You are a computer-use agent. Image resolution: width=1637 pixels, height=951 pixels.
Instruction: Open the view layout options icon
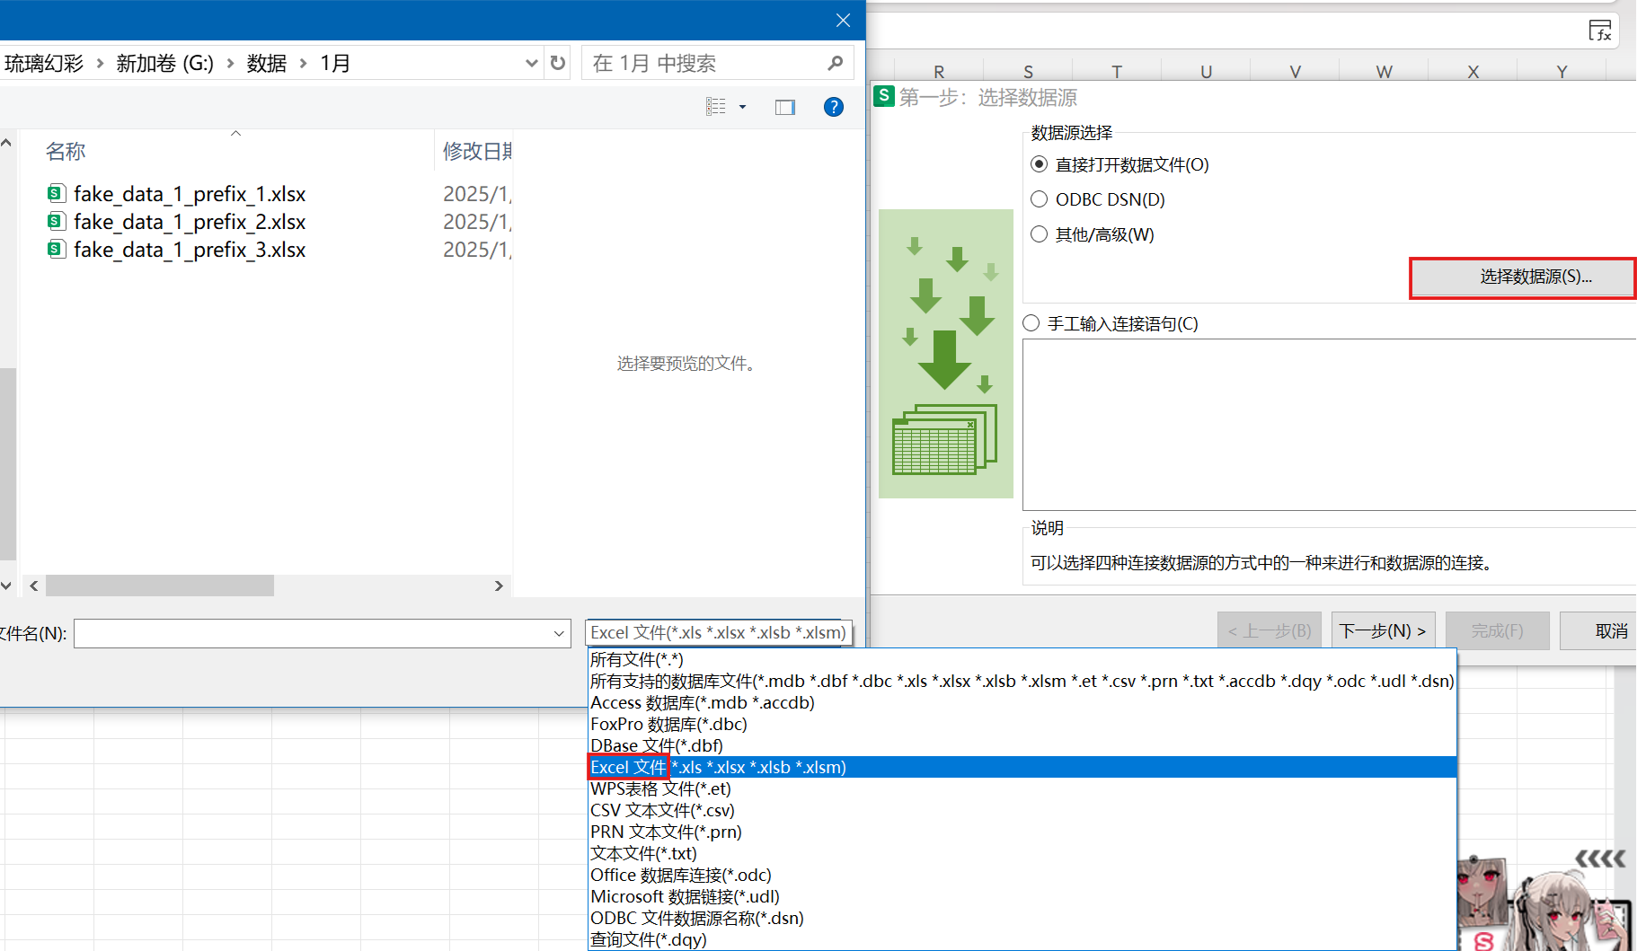(716, 107)
